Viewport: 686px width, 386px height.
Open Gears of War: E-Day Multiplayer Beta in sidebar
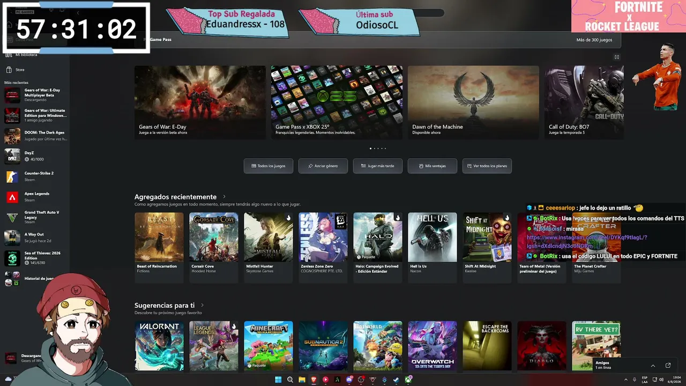(x=35, y=95)
